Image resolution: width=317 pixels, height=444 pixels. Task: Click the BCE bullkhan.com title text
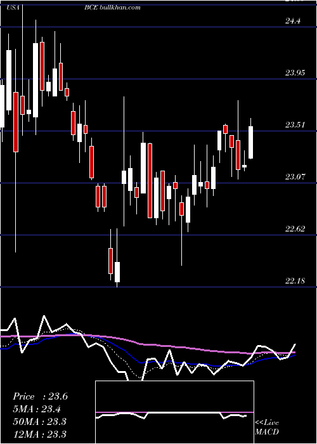tap(112, 8)
